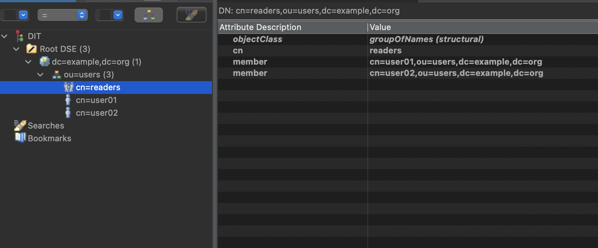Click the globe icon for dc=example,dc=org

44,62
